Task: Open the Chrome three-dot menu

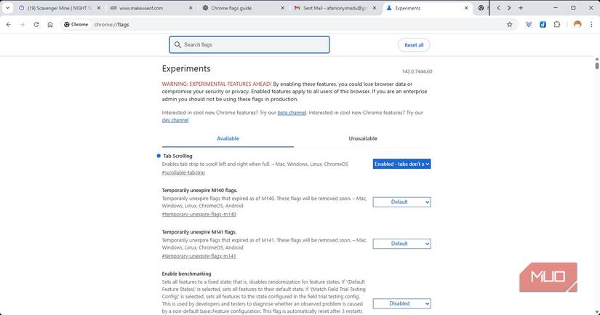Action: (x=591, y=25)
